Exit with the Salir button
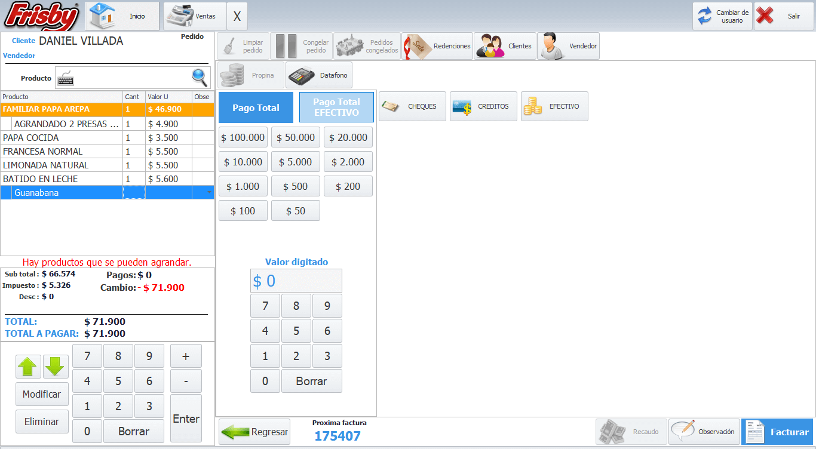816x449 pixels. click(784, 16)
